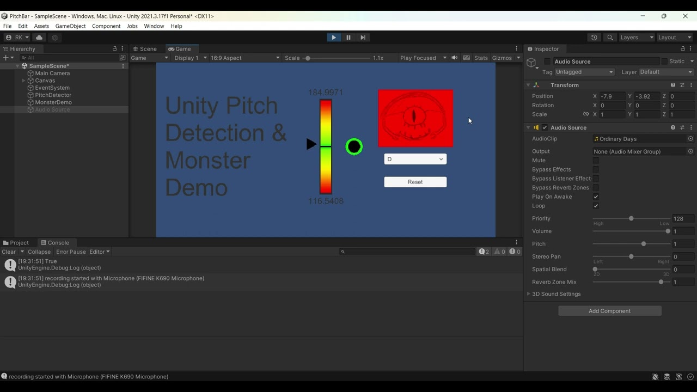
Task: Open the 16:9 Aspect dropdown
Action: point(245,58)
